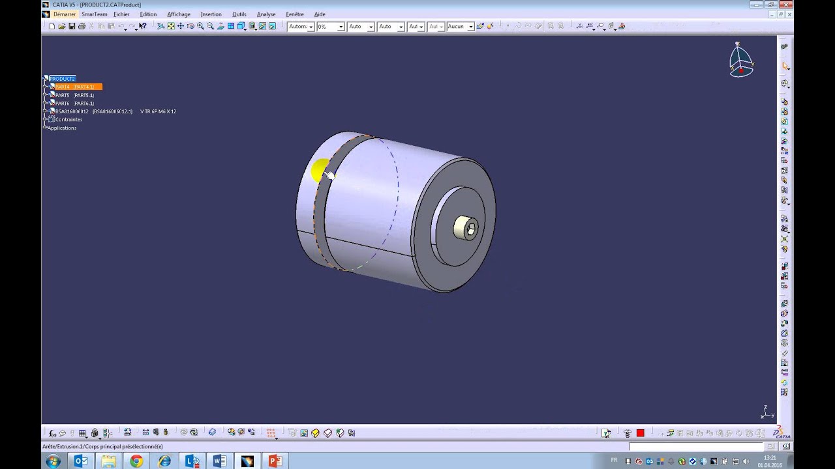Click the command input field bottom right
This screenshot has height=469, width=835.
click(696, 447)
